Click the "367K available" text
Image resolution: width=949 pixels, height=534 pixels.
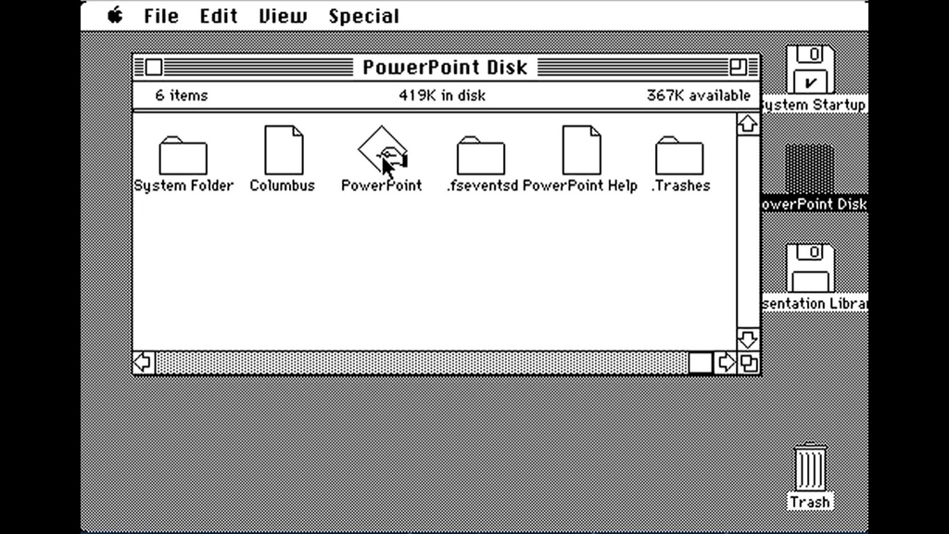click(699, 95)
